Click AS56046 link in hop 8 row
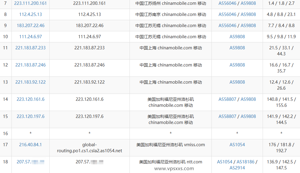This screenshot has height=173, width=300. pyautogui.click(x=227, y=14)
